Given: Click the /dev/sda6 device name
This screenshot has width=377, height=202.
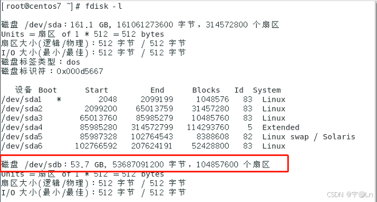Looking at the screenshot, I should coord(22,146).
